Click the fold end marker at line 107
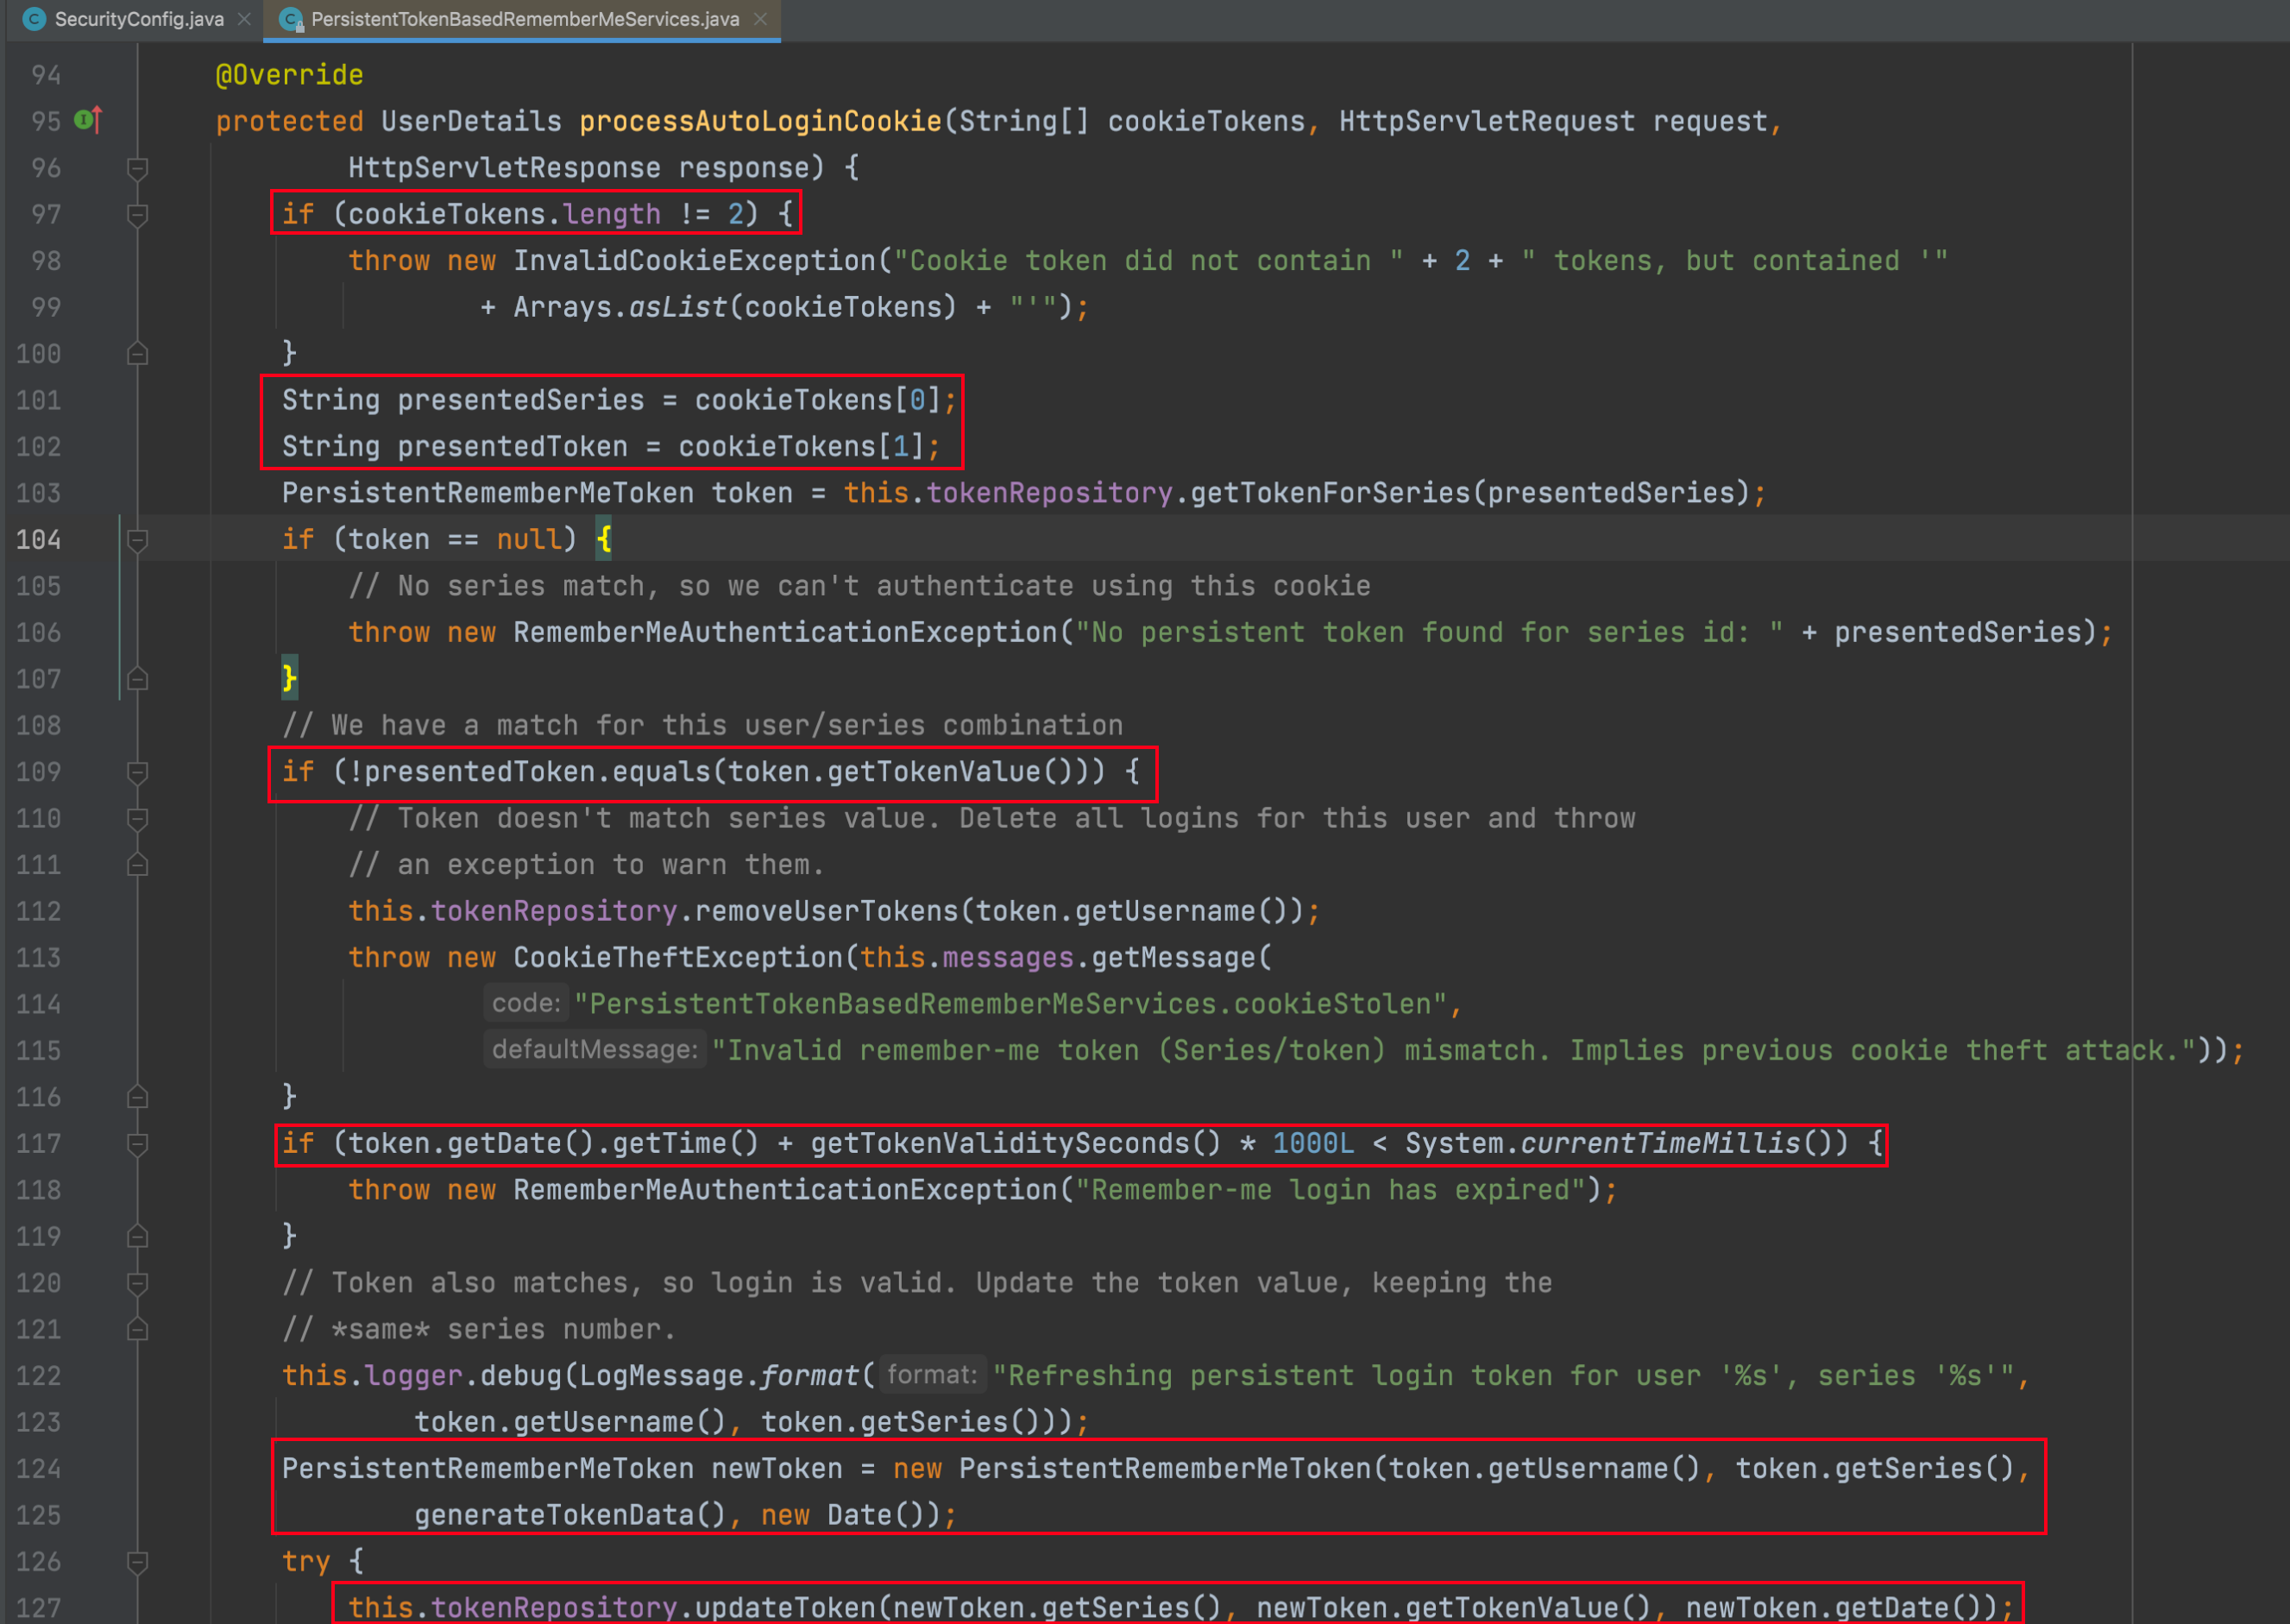This screenshot has height=1624, width=2290. [x=138, y=679]
